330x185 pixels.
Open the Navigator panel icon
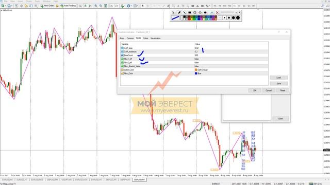(x=26, y=6)
